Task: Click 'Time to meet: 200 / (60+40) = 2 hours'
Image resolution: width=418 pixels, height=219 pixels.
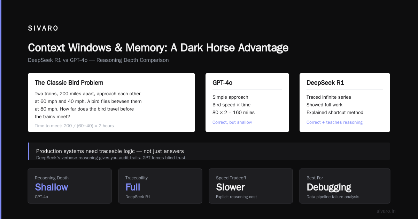Action: click(74, 126)
